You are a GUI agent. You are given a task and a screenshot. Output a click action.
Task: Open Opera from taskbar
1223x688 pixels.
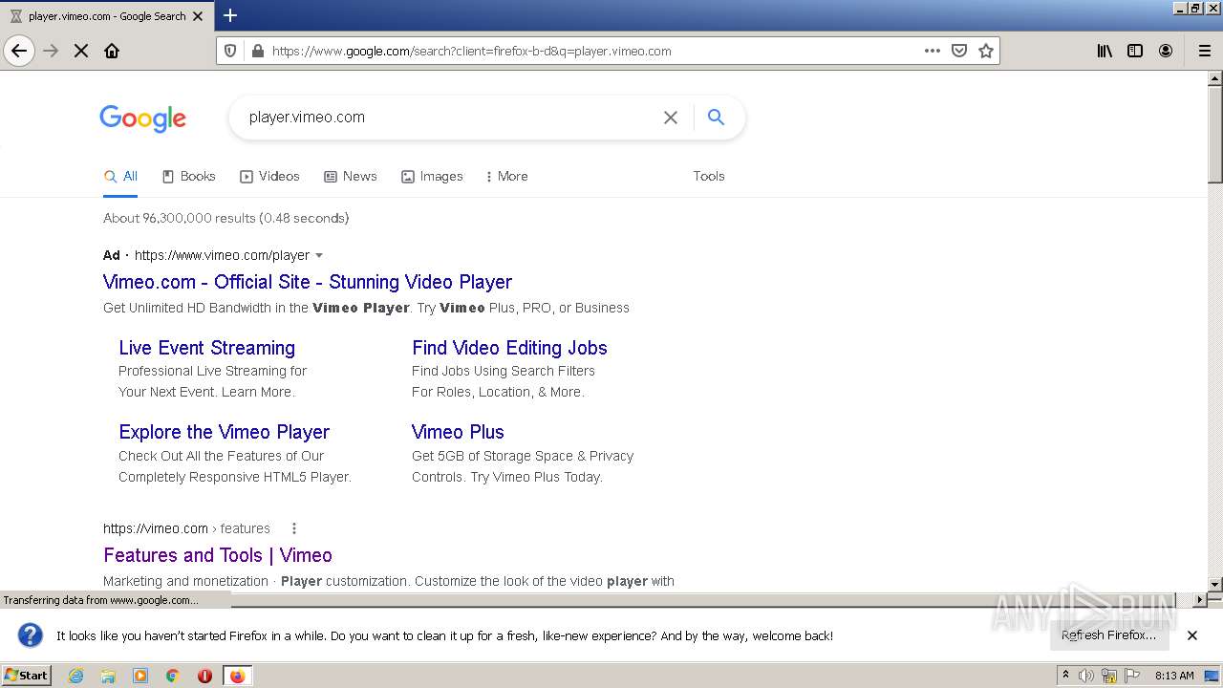pyautogui.click(x=204, y=676)
